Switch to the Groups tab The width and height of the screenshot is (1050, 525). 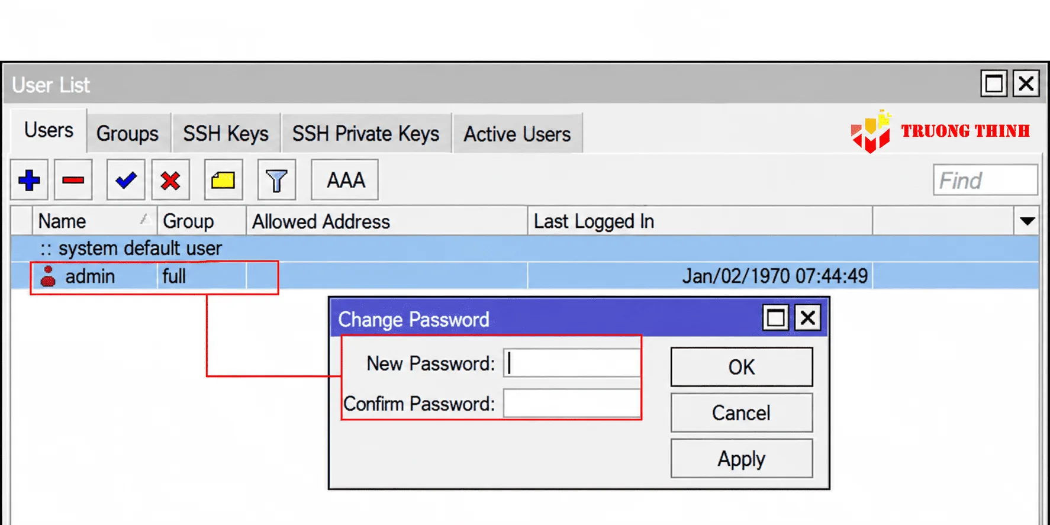point(128,134)
